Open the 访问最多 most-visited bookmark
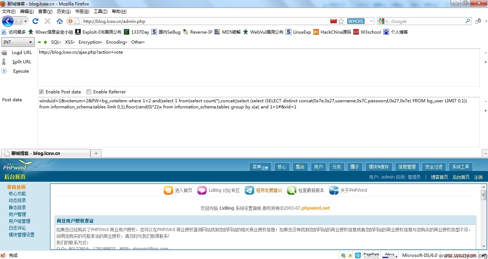The width and height of the screenshot is (488, 259). [14, 32]
